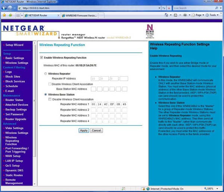Image resolution: width=224 pixels, height=192 pixels.
Task: Open Port Forwarding / Port Triggering page
Action: click(x=17, y=150)
